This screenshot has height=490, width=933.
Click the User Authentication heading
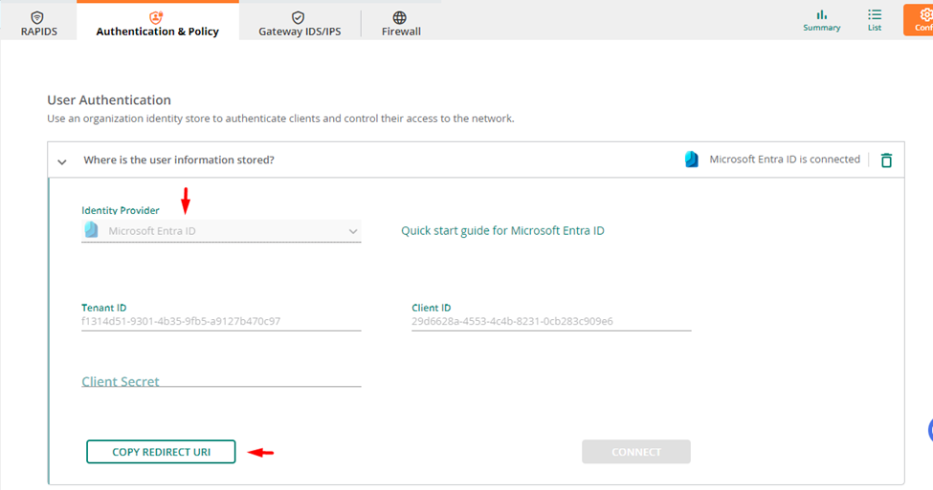click(x=109, y=99)
